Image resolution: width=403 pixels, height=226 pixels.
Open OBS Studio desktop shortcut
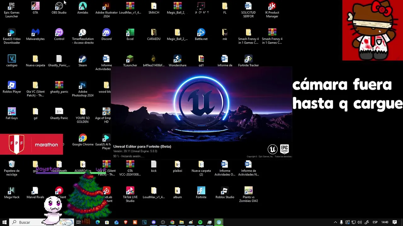[x=59, y=8]
